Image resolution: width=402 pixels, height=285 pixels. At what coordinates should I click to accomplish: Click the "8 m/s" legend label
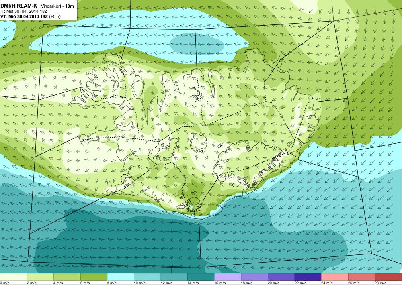tap(112, 283)
